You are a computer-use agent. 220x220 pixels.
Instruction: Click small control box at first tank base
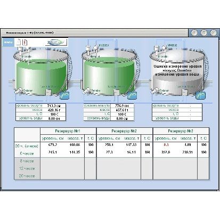(x=48, y=93)
